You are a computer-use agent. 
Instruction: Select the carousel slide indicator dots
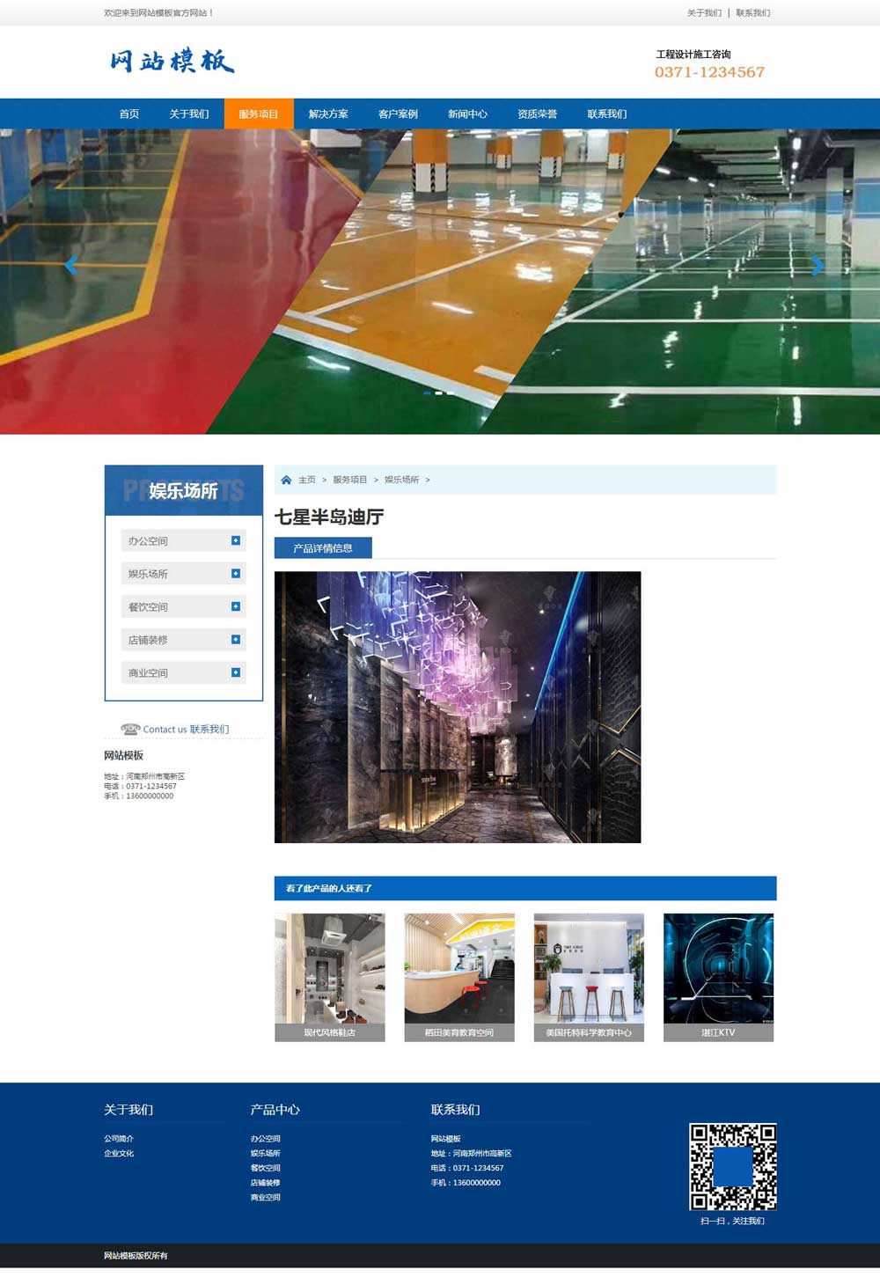[439, 393]
